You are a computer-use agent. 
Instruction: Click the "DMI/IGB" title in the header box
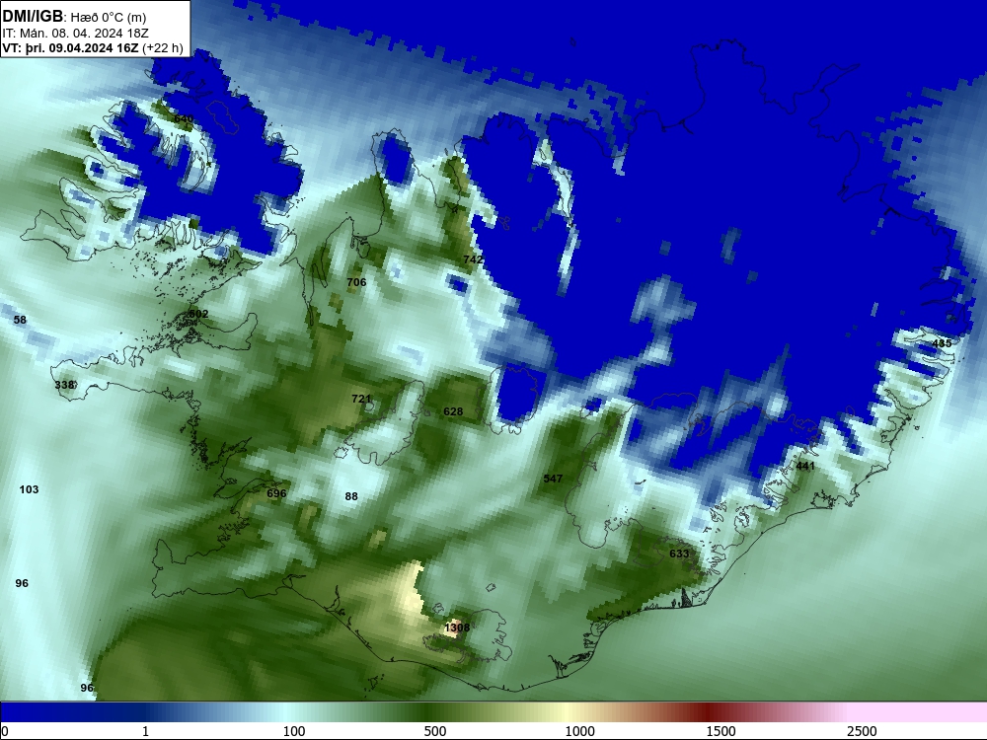(x=33, y=17)
